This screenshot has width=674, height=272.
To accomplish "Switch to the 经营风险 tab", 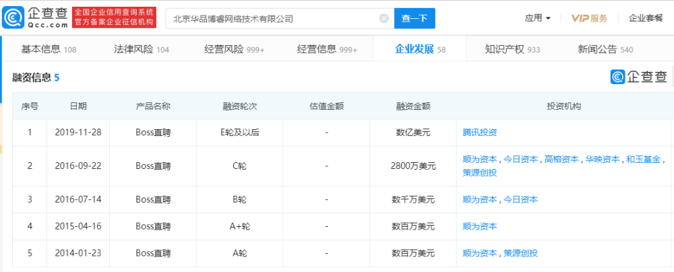I will (x=235, y=49).
